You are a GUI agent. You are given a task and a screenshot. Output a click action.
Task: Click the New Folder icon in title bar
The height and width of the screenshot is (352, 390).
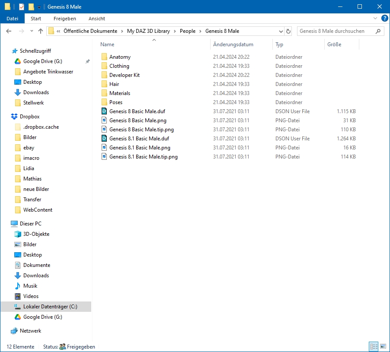click(x=31, y=7)
